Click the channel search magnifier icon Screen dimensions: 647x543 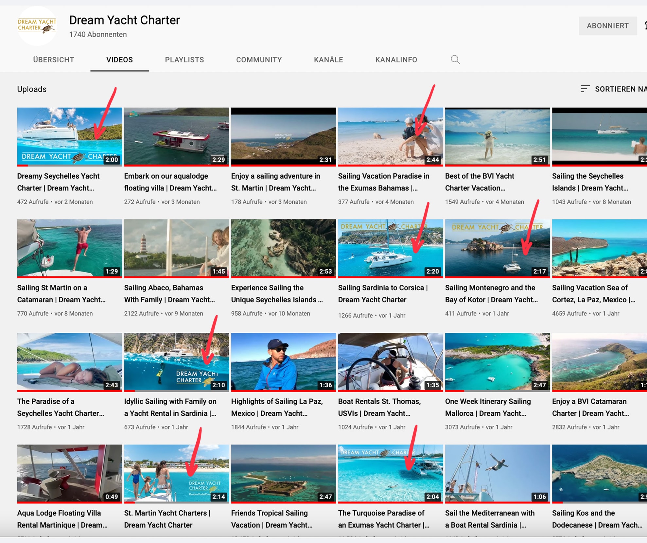pos(455,60)
